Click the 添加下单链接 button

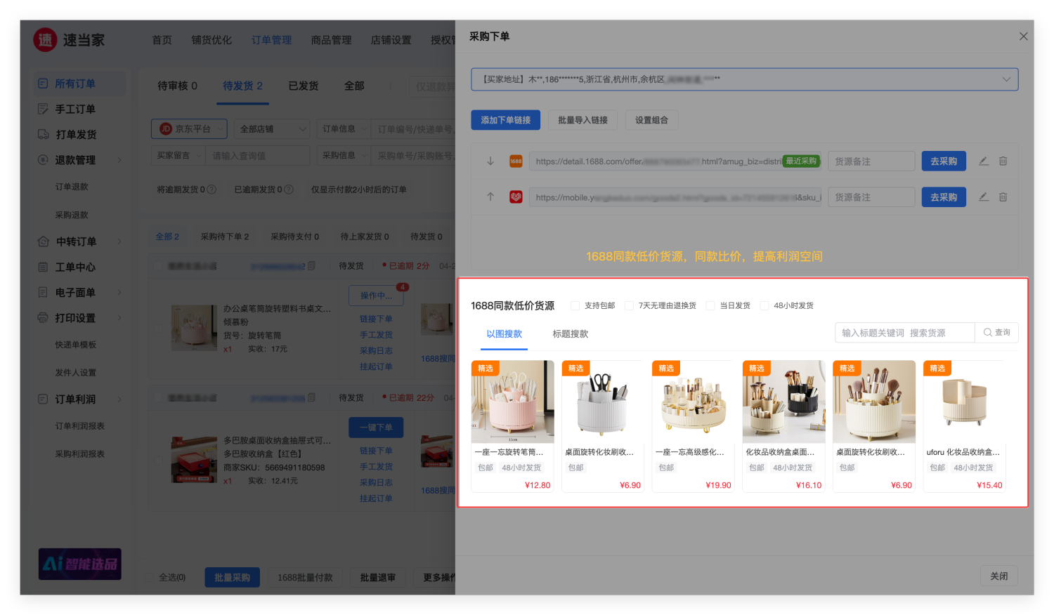point(505,120)
